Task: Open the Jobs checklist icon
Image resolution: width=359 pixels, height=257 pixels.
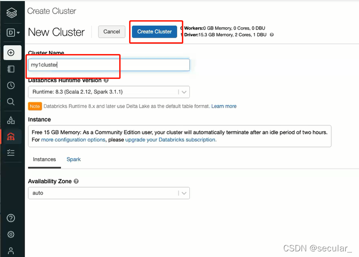Action: point(11,153)
